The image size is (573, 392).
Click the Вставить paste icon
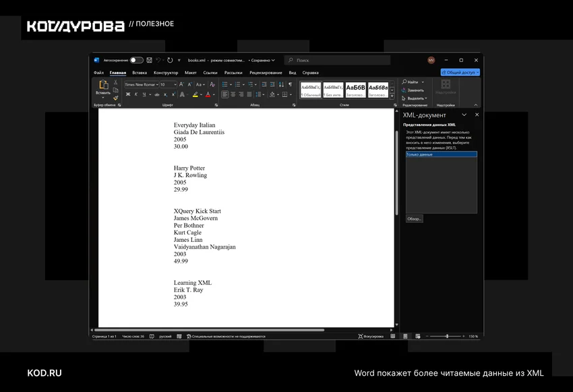(x=103, y=85)
